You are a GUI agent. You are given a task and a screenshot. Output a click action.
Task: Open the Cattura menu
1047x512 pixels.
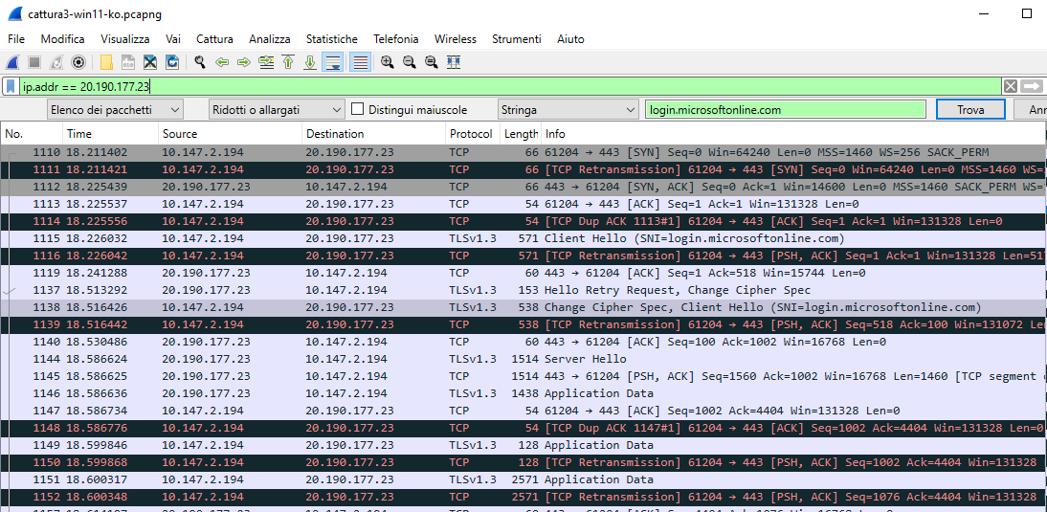coord(214,39)
